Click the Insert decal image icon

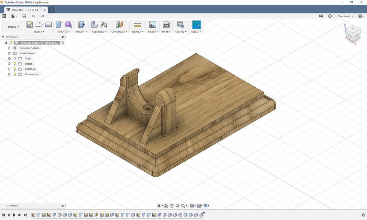coord(153,25)
